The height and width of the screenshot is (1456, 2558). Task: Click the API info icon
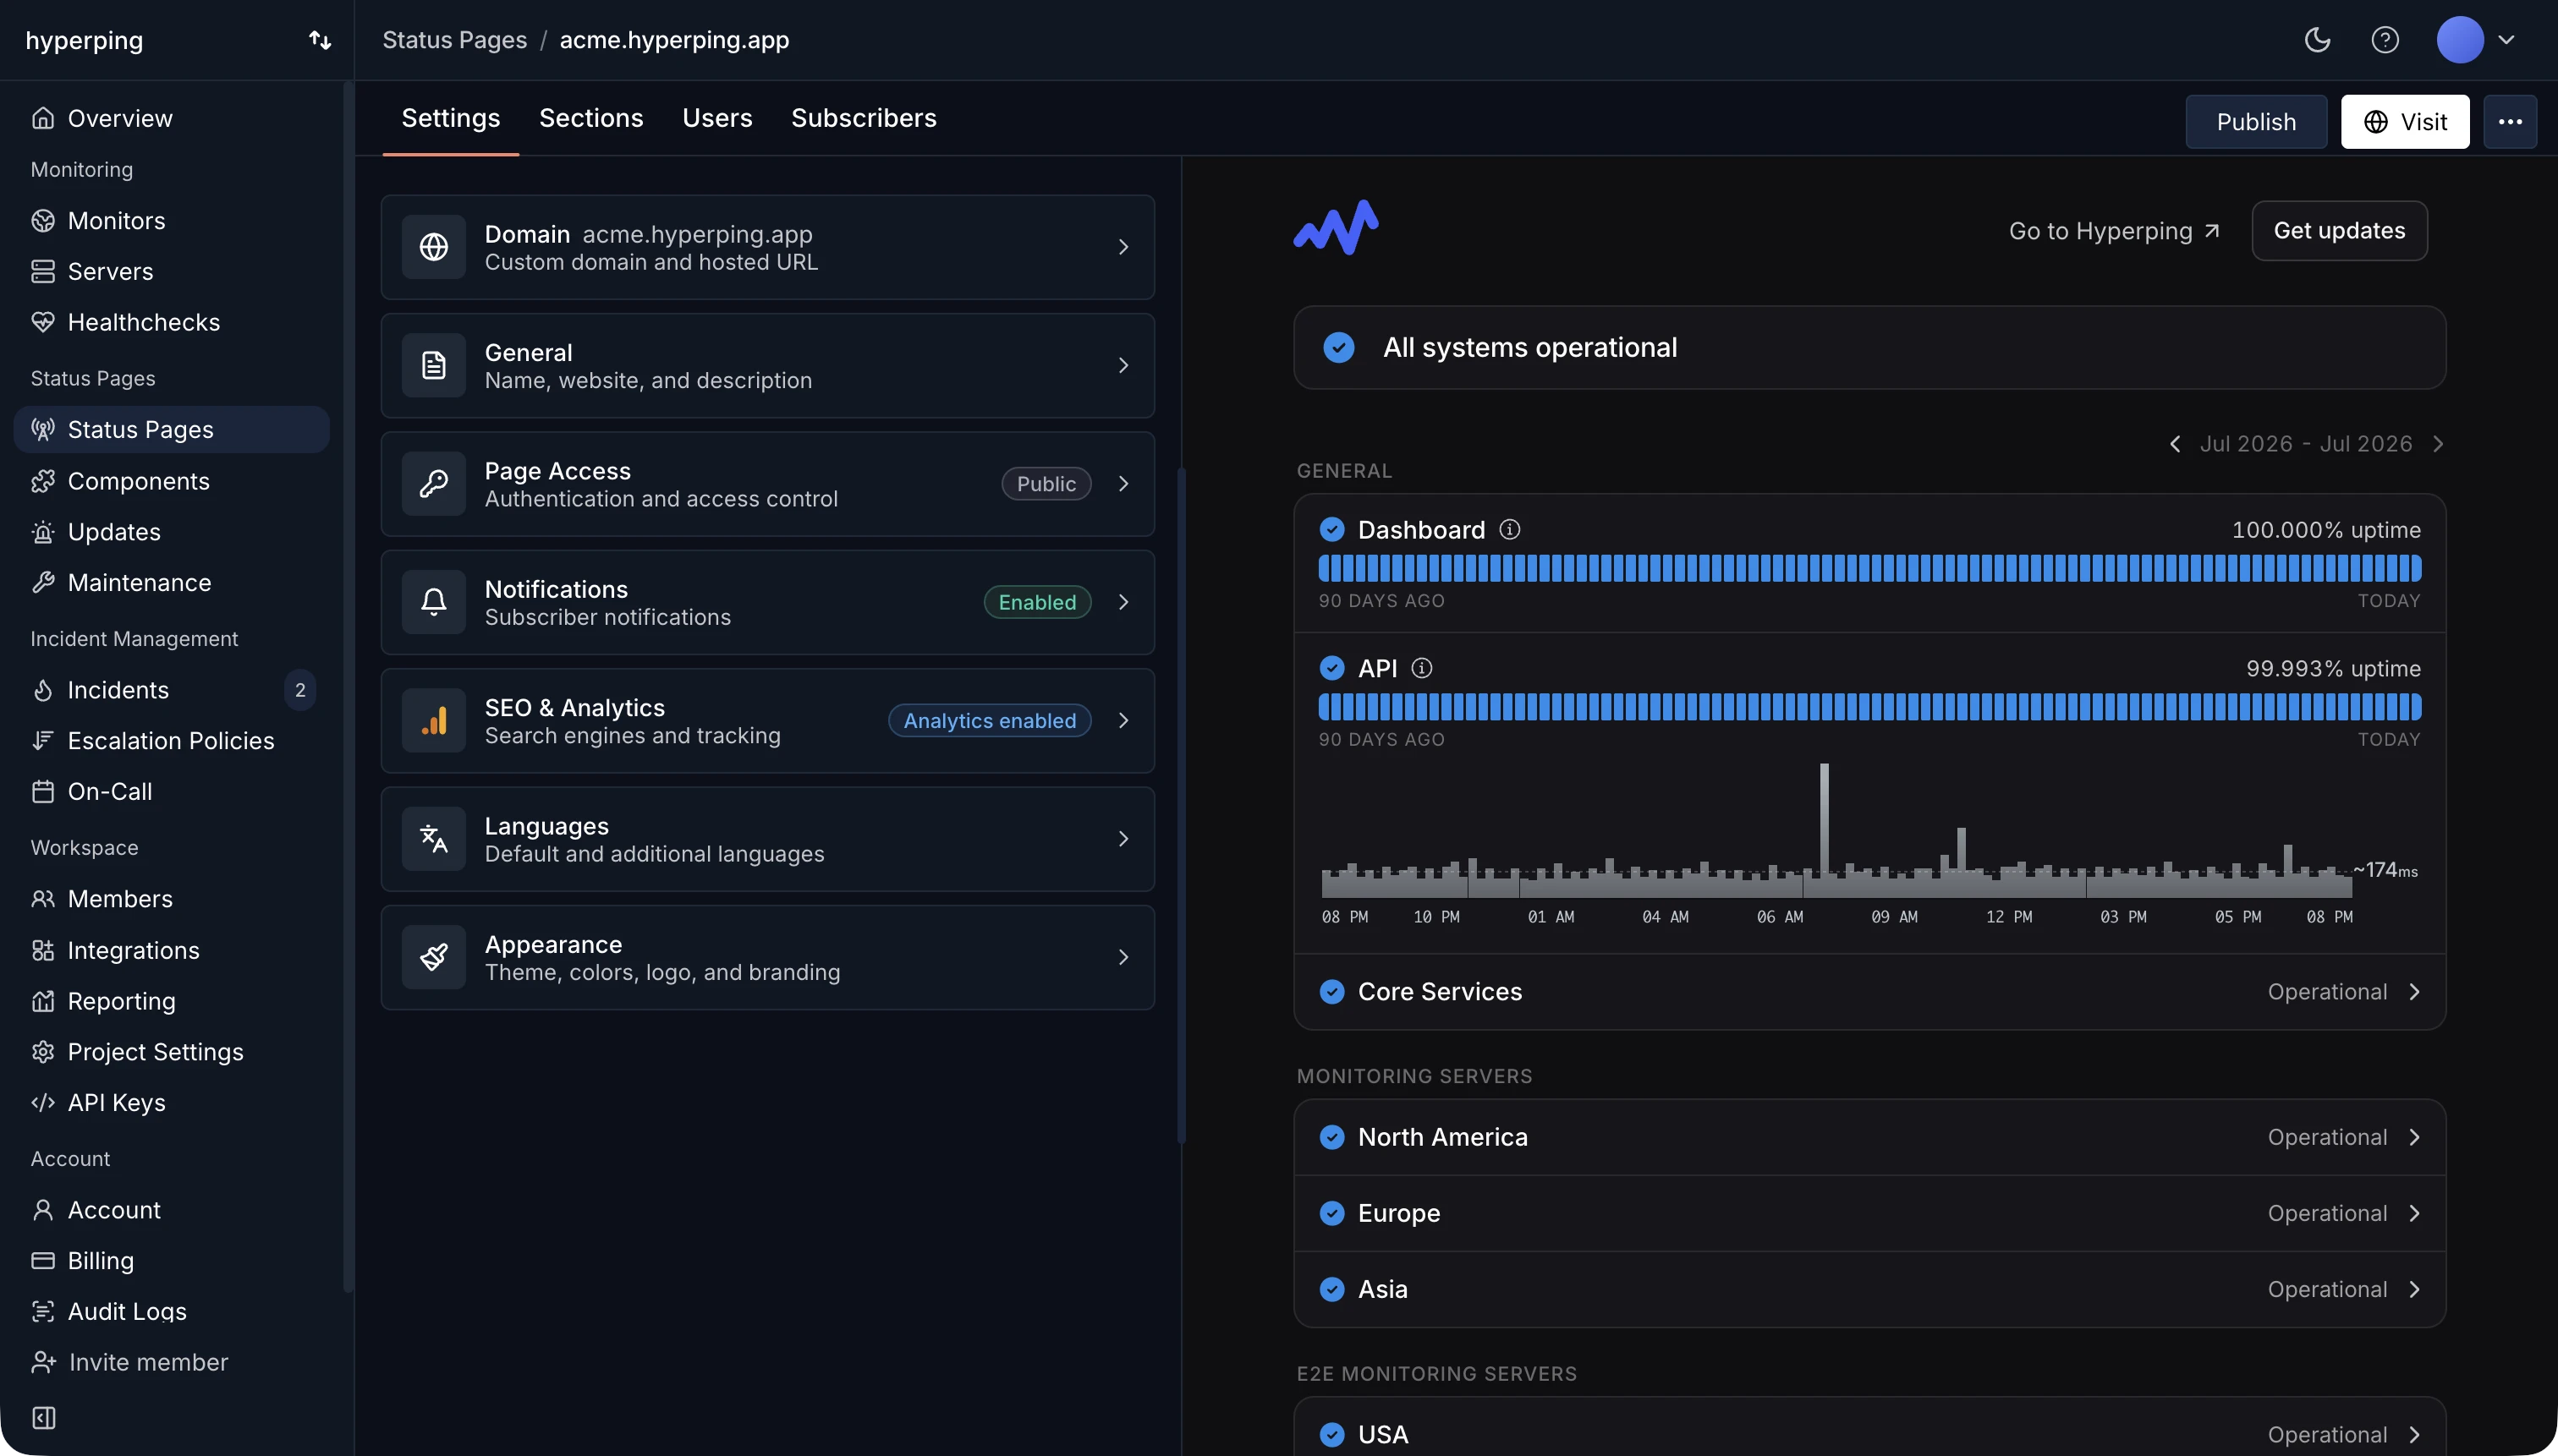coord(1422,669)
